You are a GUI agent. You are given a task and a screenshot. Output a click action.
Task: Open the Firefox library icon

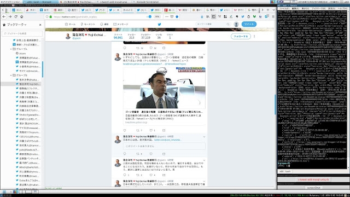[x=208, y=17]
